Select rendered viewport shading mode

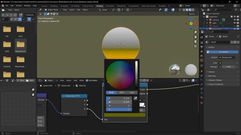[193, 10]
